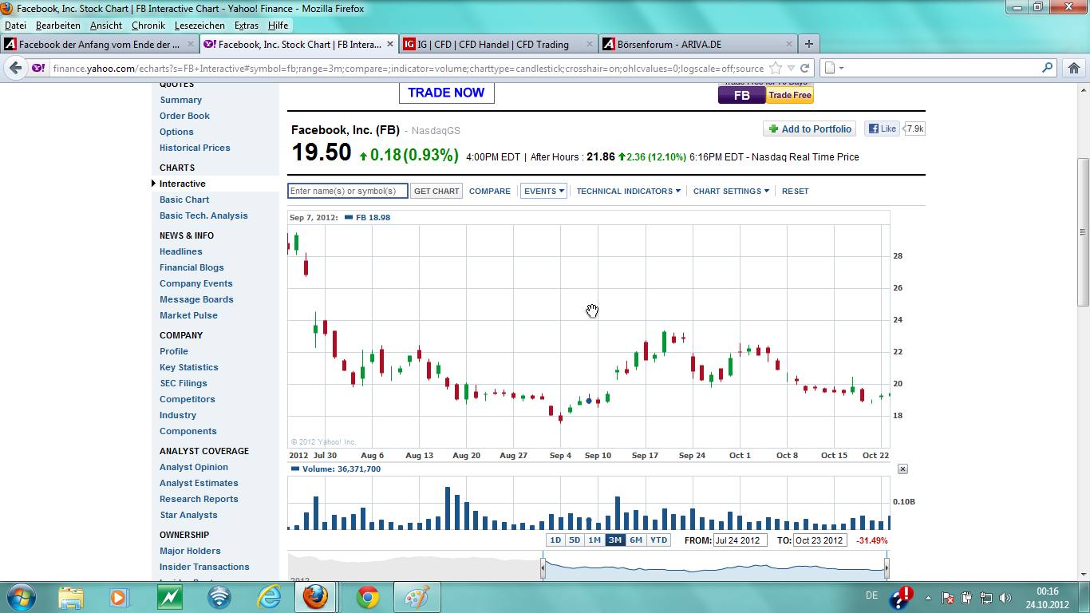
Task: Select the 3M chart range
Action: point(615,540)
